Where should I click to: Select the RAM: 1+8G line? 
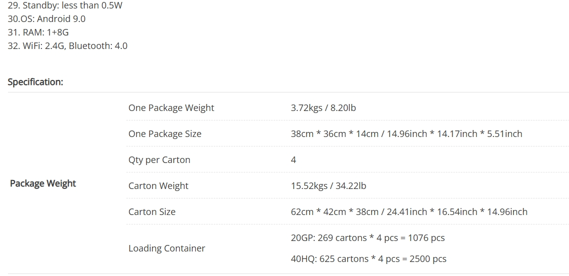click(x=38, y=32)
